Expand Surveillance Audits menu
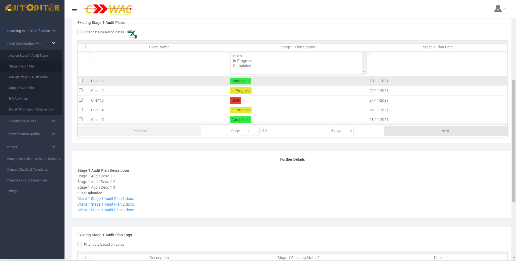The width and height of the screenshot is (516, 261). (31, 121)
